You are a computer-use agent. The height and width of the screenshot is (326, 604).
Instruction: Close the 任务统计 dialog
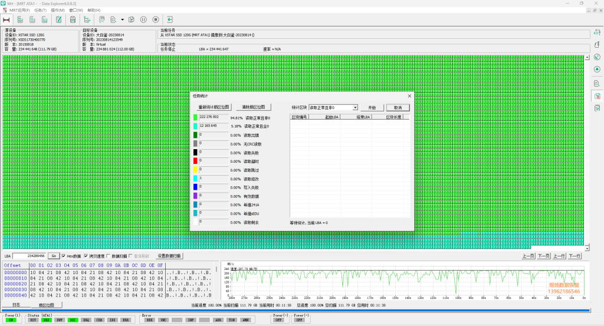(x=409, y=96)
